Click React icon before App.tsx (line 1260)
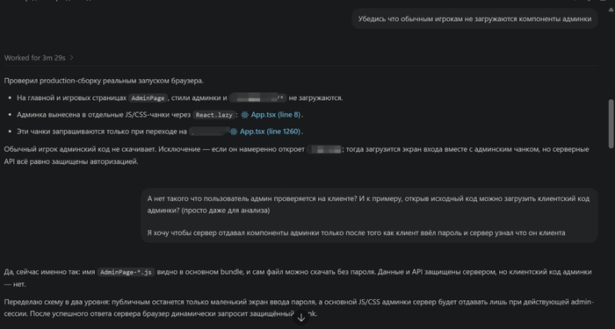The width and height of the screenshot is (615, 329). 234,132
